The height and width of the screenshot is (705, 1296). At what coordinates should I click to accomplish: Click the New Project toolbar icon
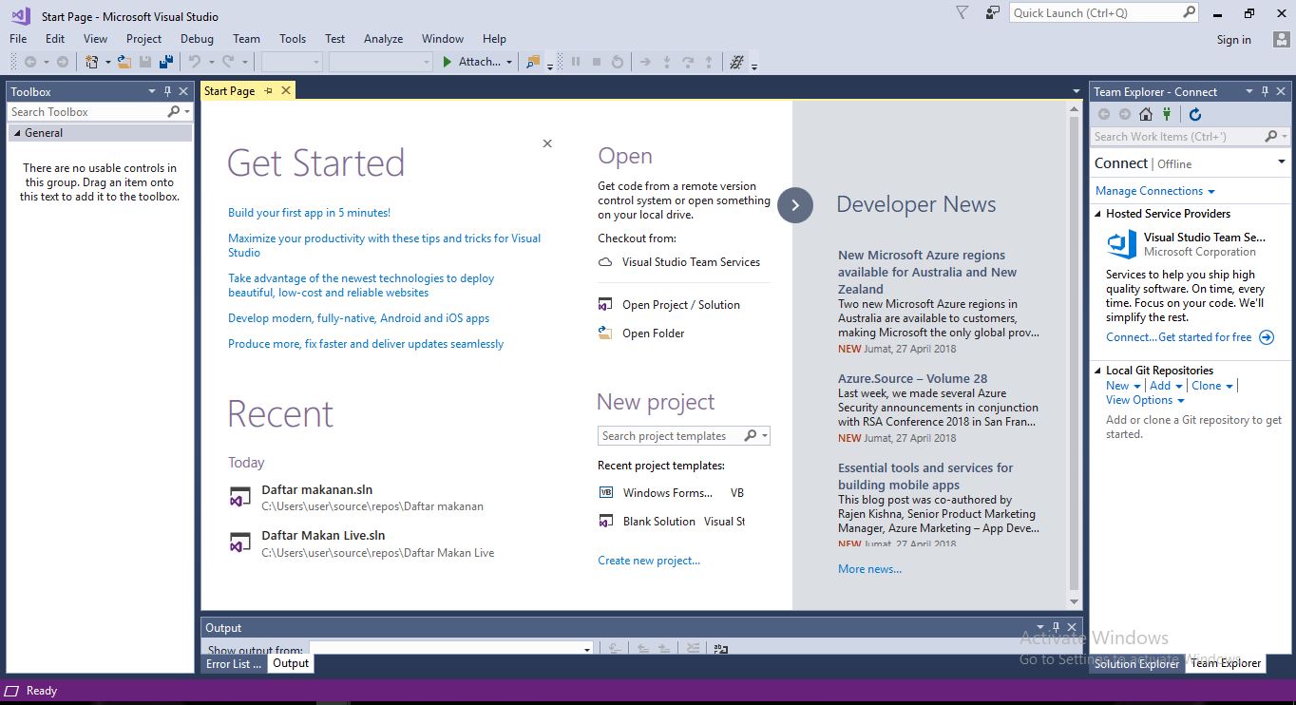[92, 62]
